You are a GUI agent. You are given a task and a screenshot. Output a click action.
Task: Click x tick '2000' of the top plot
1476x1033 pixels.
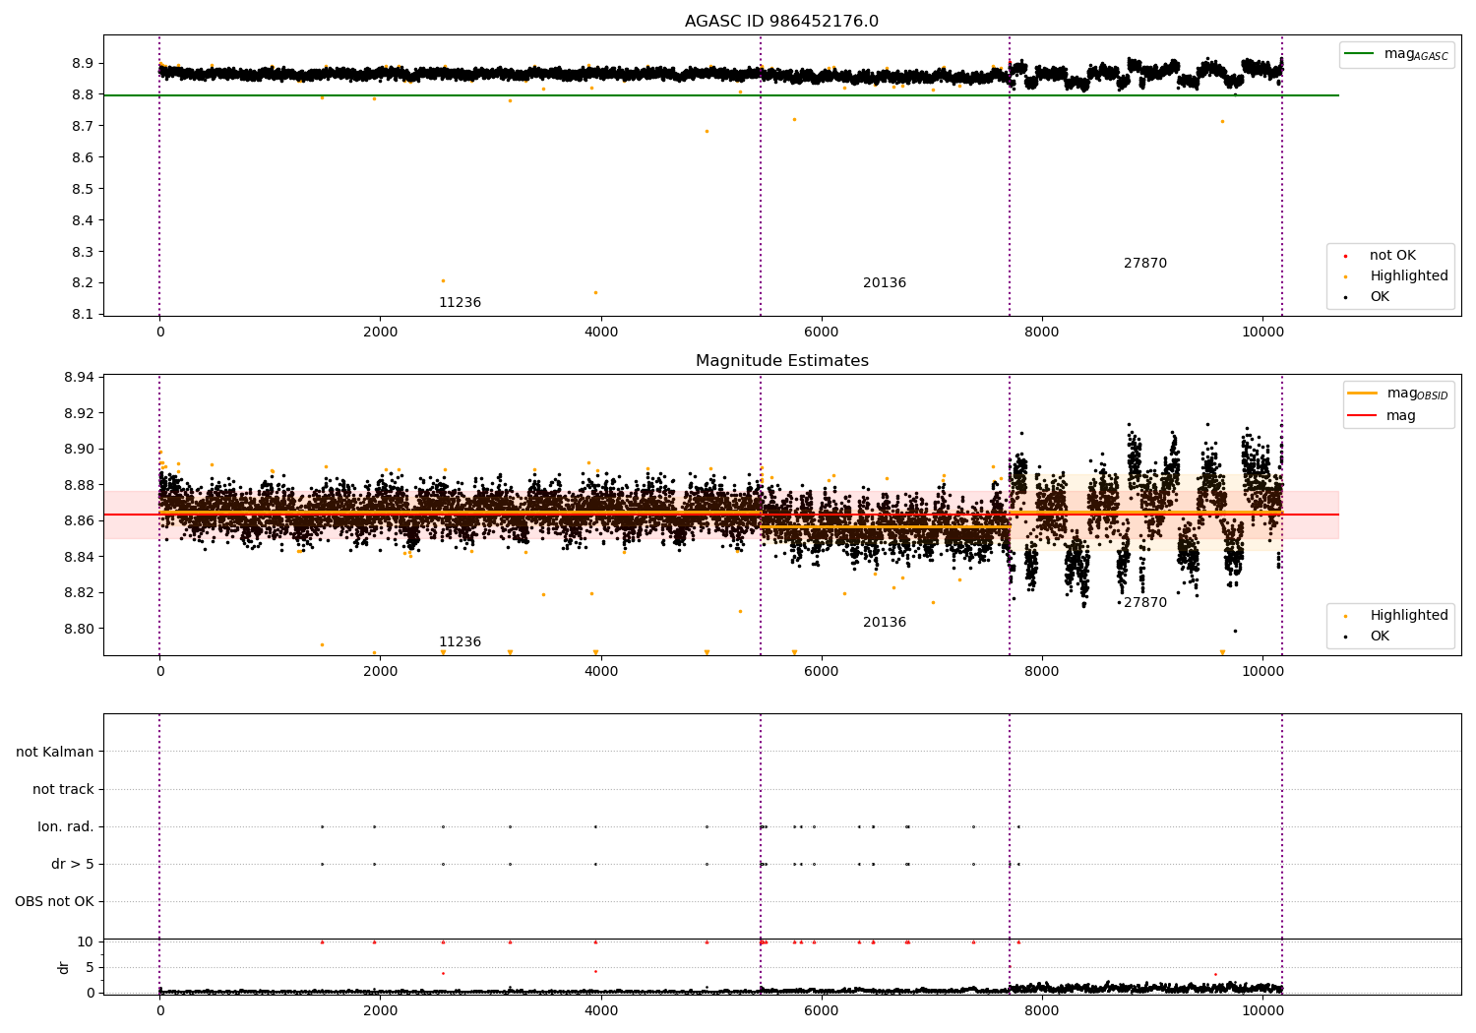point(381,333)
